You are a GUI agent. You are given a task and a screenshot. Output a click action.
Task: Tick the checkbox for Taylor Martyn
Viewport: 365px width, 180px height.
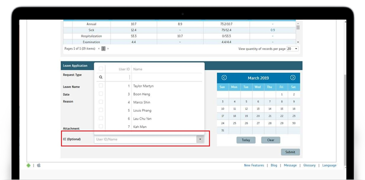(x=101, y=86)
